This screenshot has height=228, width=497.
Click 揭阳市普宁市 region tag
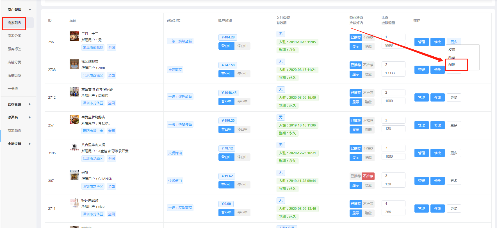[93, 131]
